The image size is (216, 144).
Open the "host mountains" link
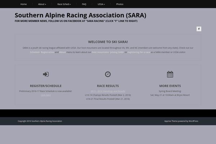coord(100,52)
